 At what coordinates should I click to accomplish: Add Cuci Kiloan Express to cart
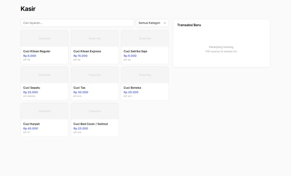(x=95, y=47)
